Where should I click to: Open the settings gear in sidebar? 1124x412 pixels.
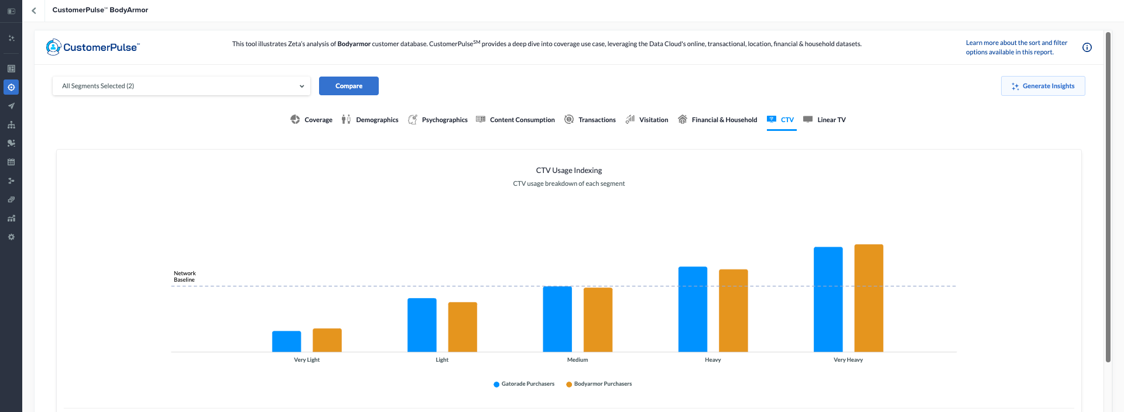[11, 237]
